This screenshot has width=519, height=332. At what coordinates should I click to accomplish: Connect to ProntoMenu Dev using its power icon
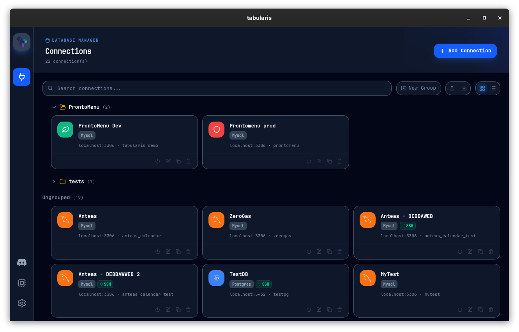pyautogui.click(x=158, y=161)
